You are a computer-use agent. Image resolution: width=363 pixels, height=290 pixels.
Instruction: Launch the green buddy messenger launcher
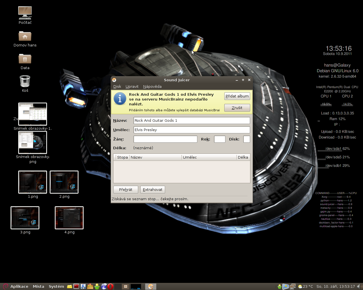(97, 287)
